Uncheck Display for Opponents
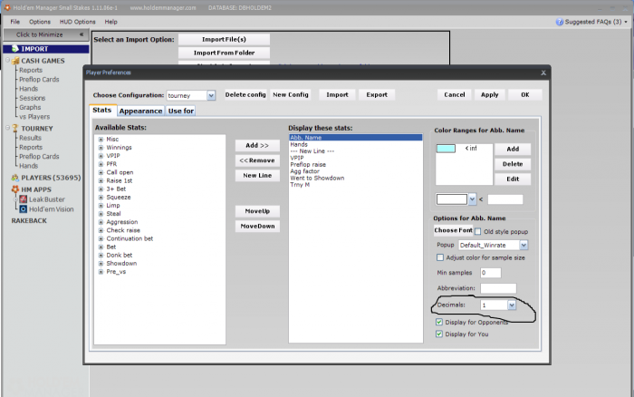634x397 pixels. 440,322
